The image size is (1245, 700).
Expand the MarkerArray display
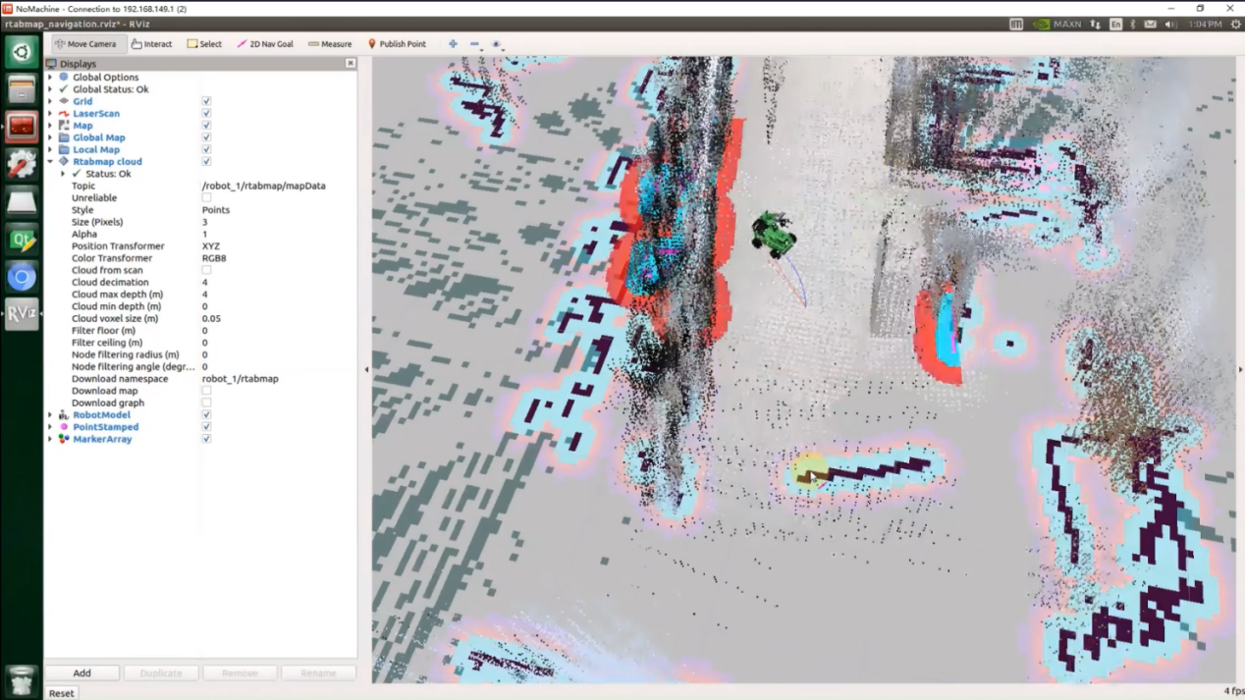50,439
